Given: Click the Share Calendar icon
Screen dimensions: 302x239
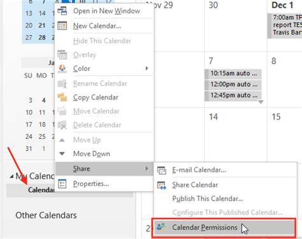Looking at the screenshot, I should point(162,185).
